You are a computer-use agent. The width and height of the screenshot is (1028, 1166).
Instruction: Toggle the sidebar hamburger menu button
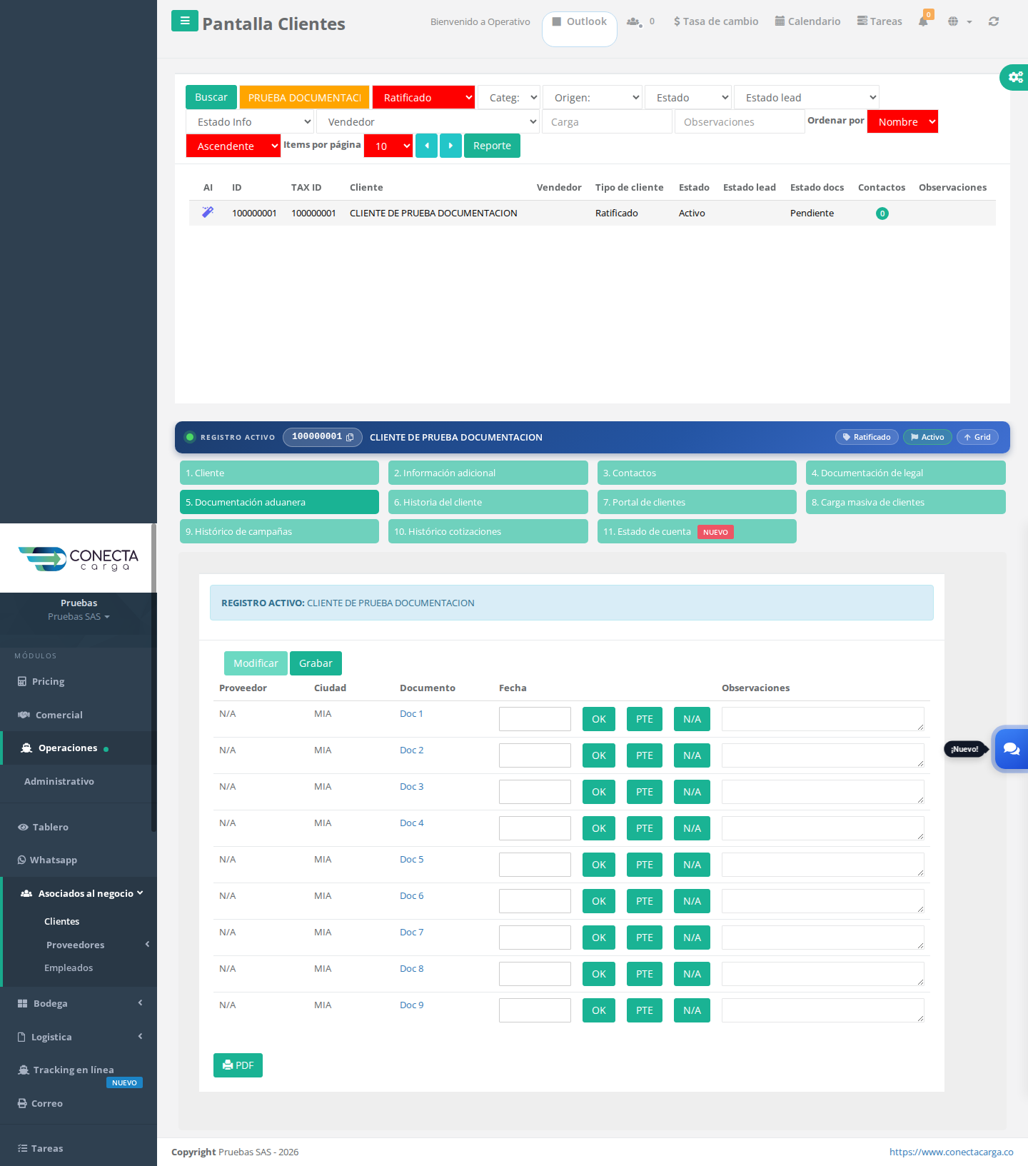185,21
